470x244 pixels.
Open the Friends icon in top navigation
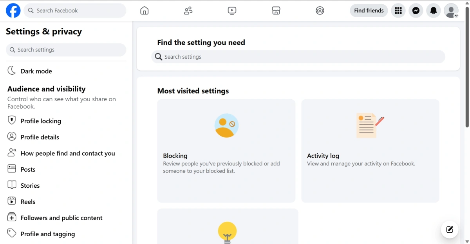click(188, 11)
